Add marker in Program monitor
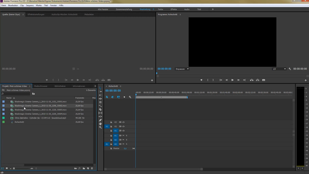 click(x=201, y=80)
